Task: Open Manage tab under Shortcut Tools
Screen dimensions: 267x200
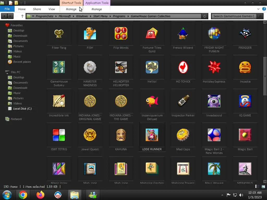Action: click(x=71, y=9)
